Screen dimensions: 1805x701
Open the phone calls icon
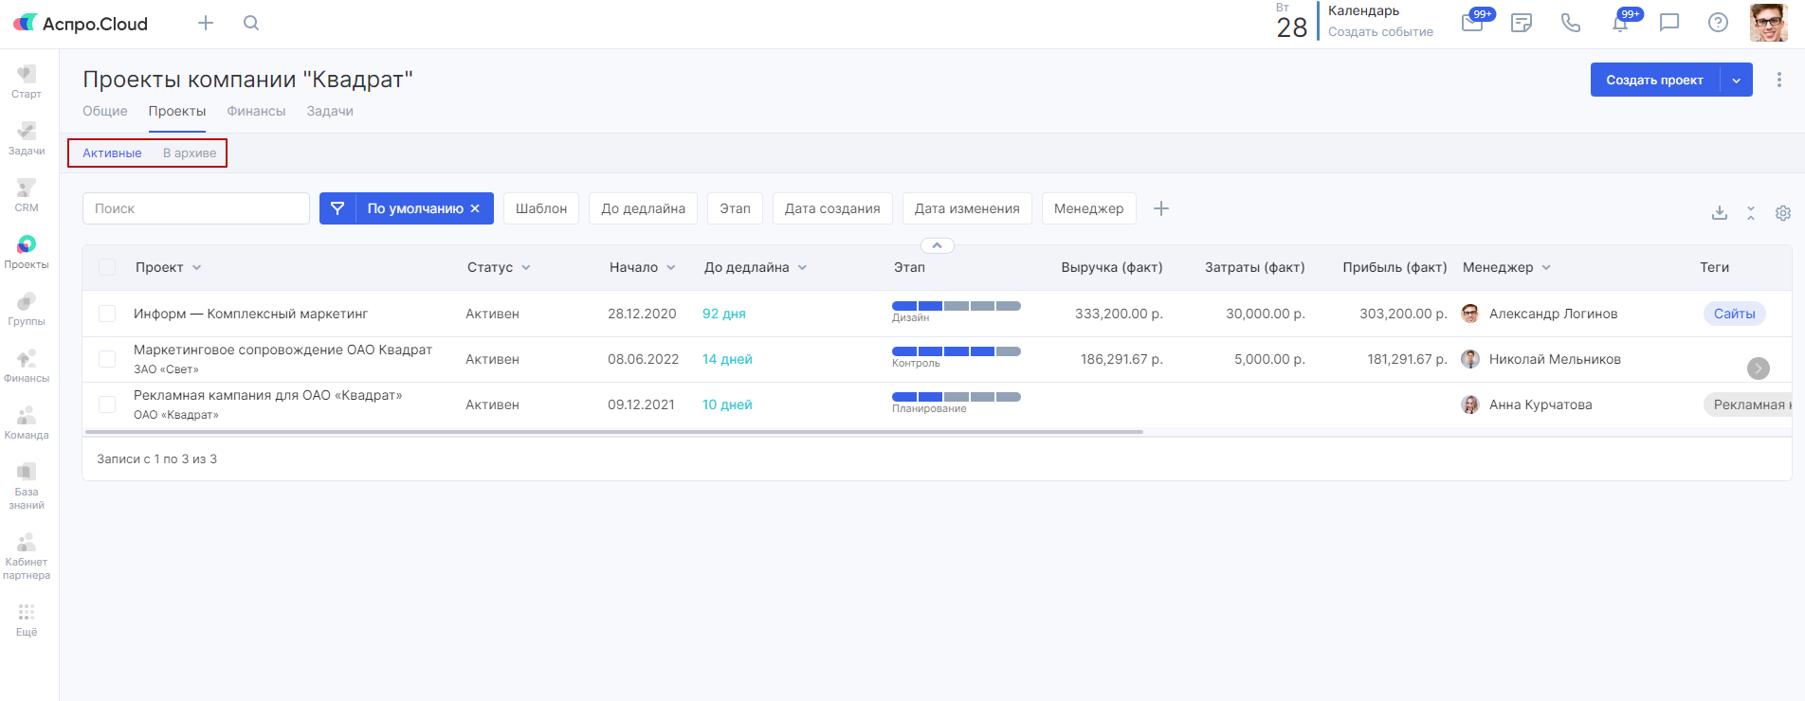coord(1571,23)
